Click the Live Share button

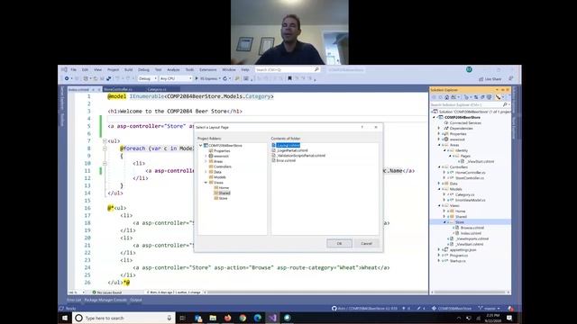click(x=490, y=78)
